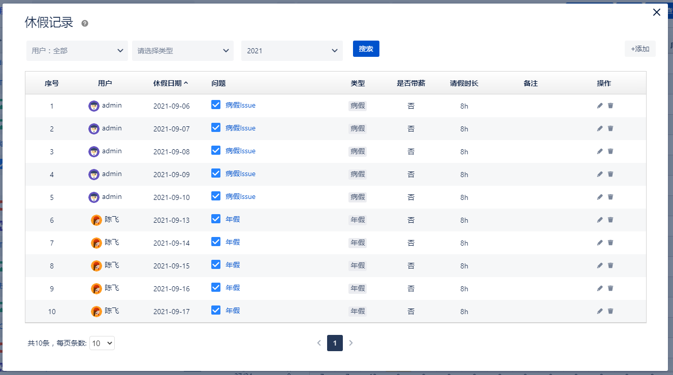The image size is (673, 375).
Task: Click admin's avatar in row 3
Action: (93, 151)
